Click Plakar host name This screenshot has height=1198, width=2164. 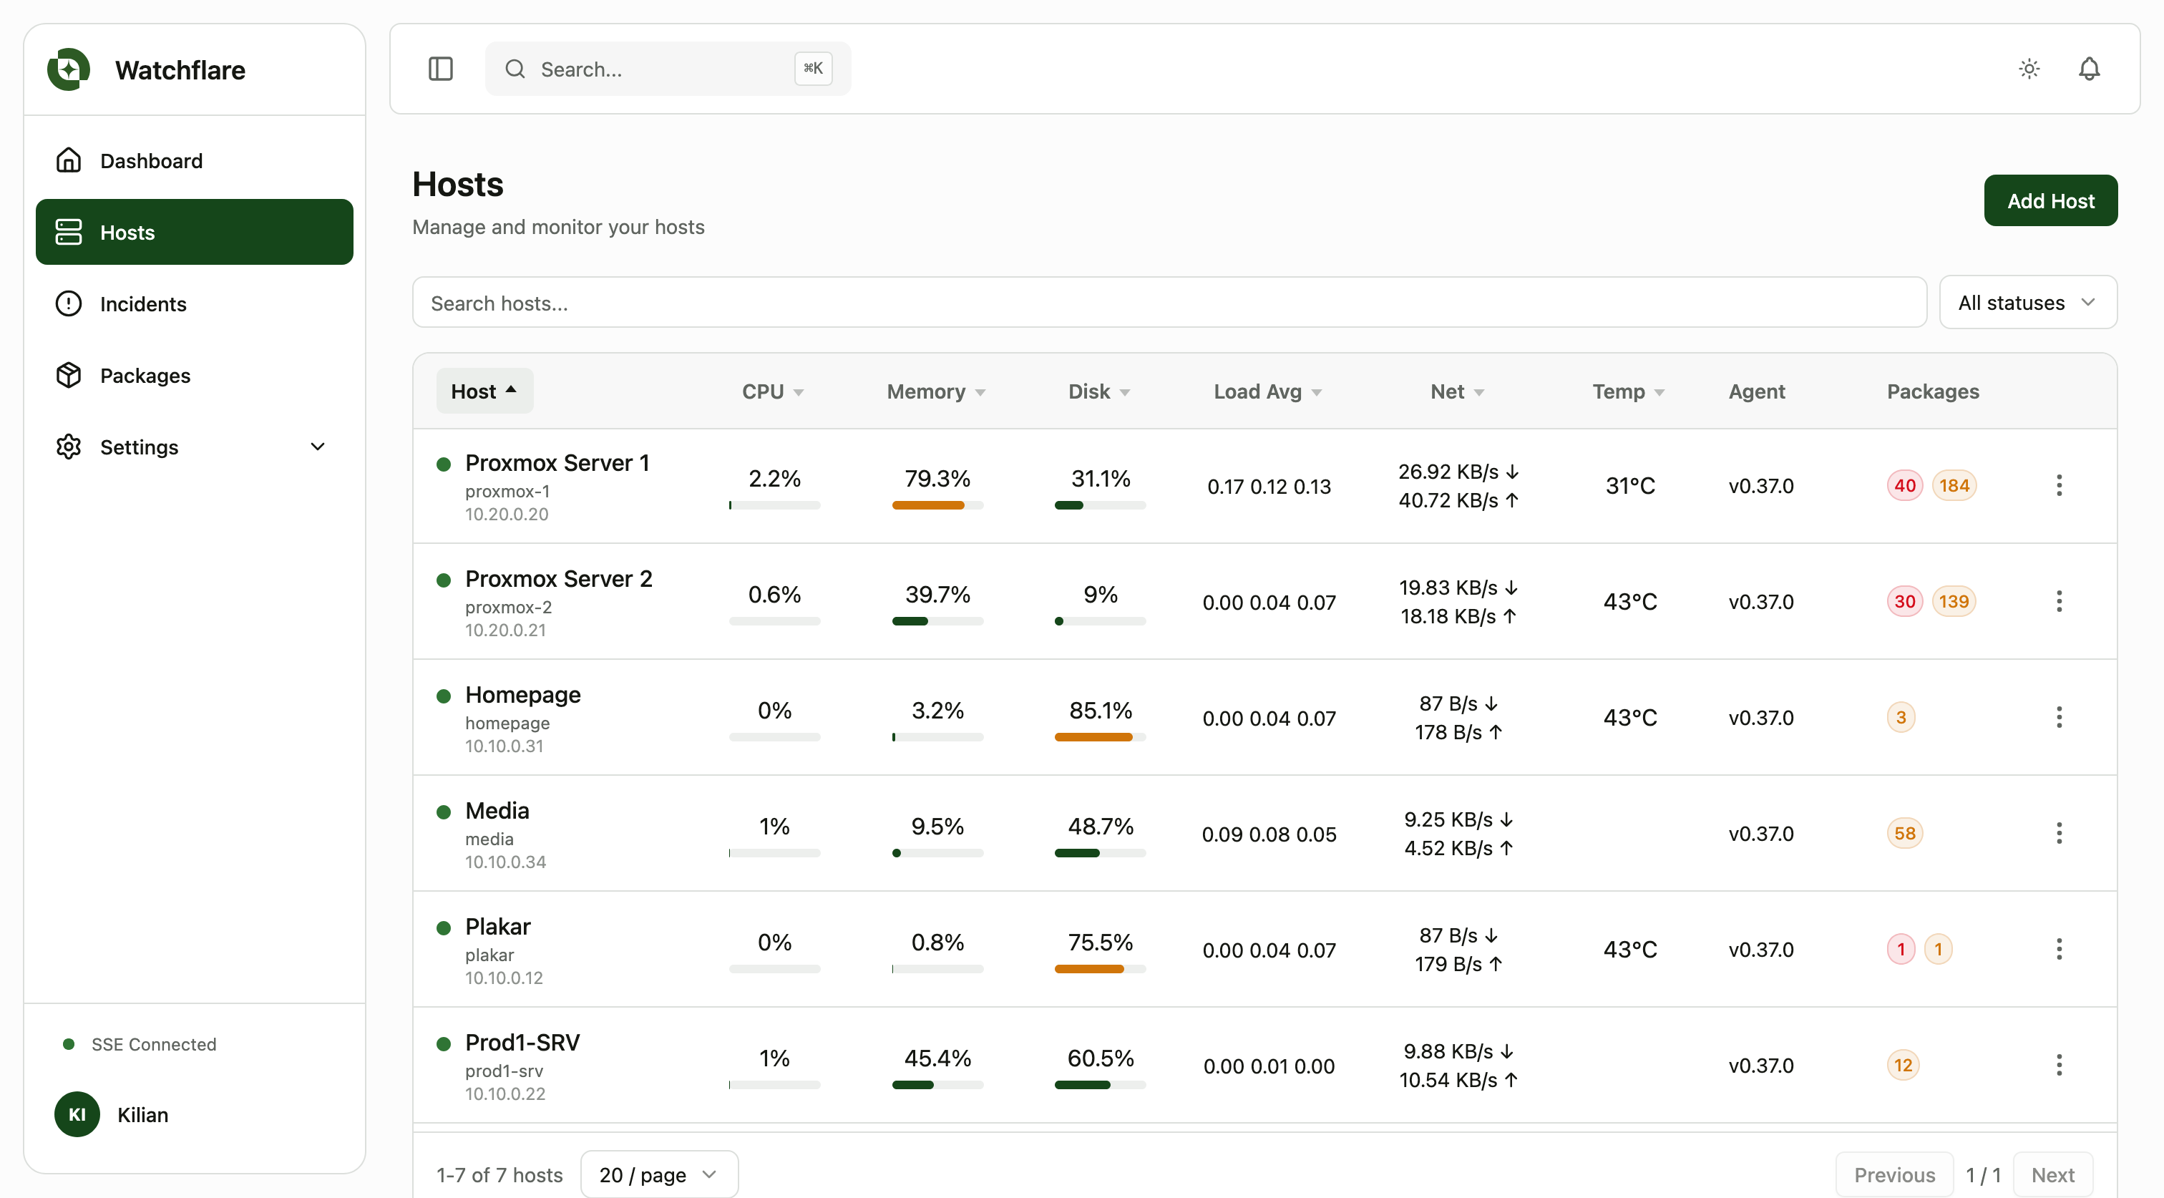[x=498, y=927]
